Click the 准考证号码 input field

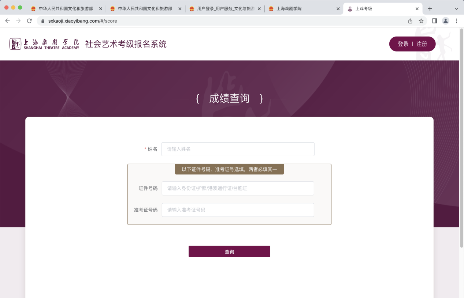(x=238, y=210)
